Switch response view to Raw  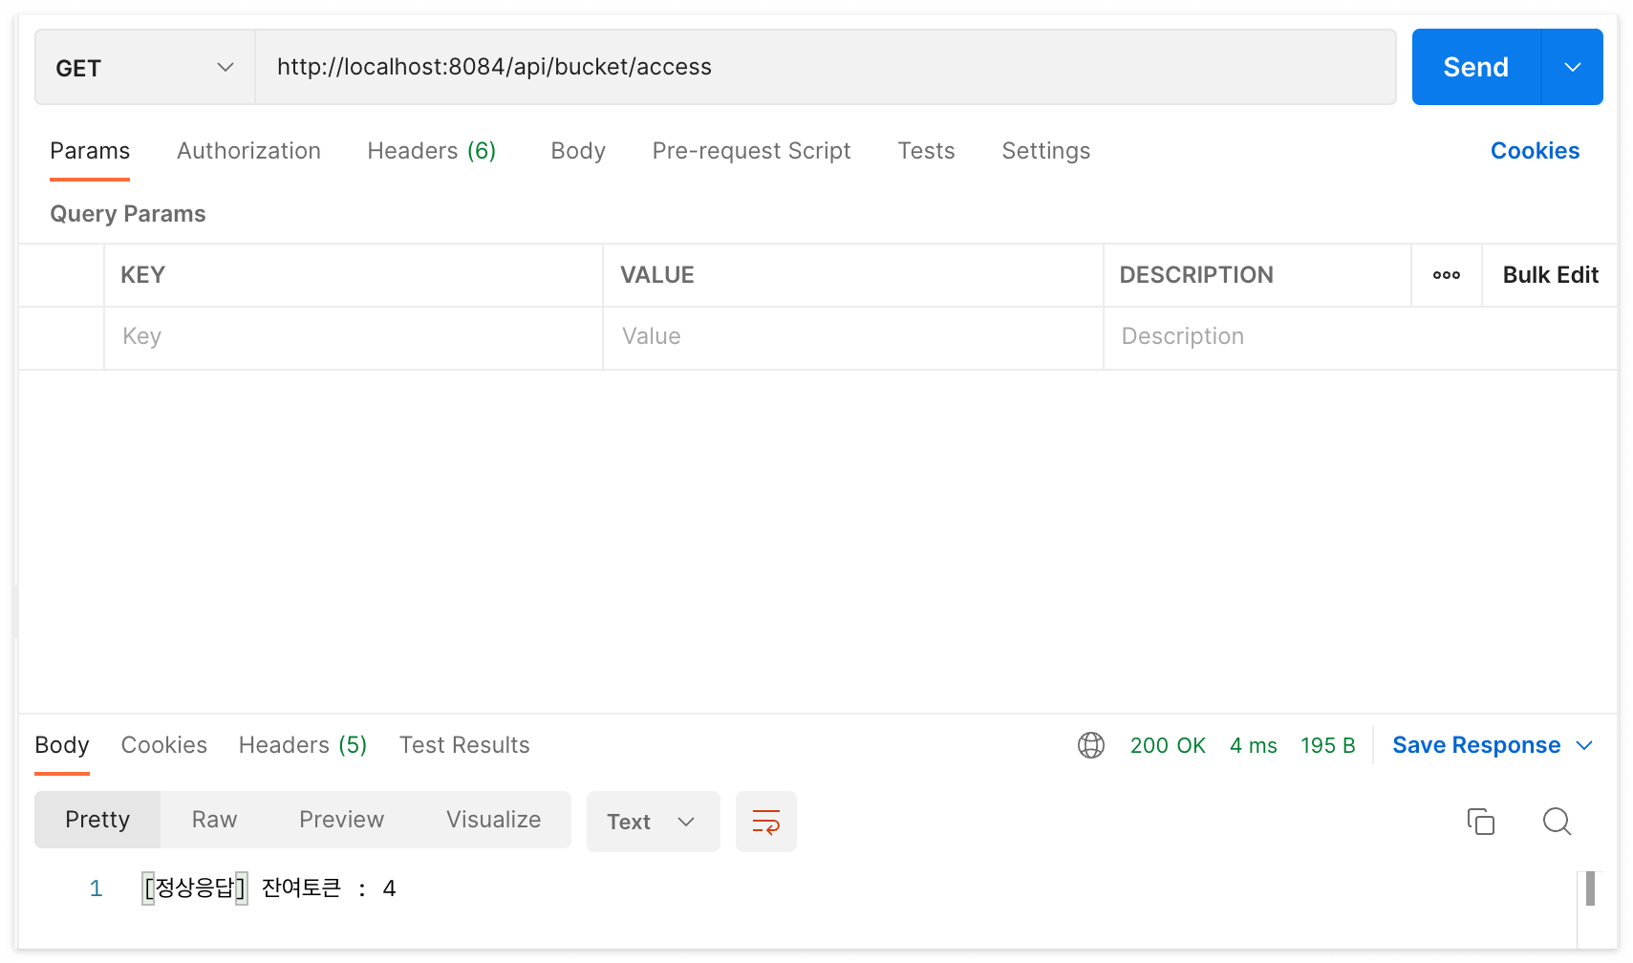point(214,820)
